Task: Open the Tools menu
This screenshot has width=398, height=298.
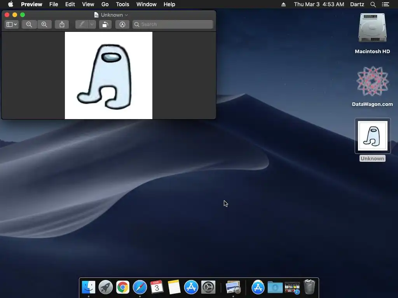Action: 122,4
